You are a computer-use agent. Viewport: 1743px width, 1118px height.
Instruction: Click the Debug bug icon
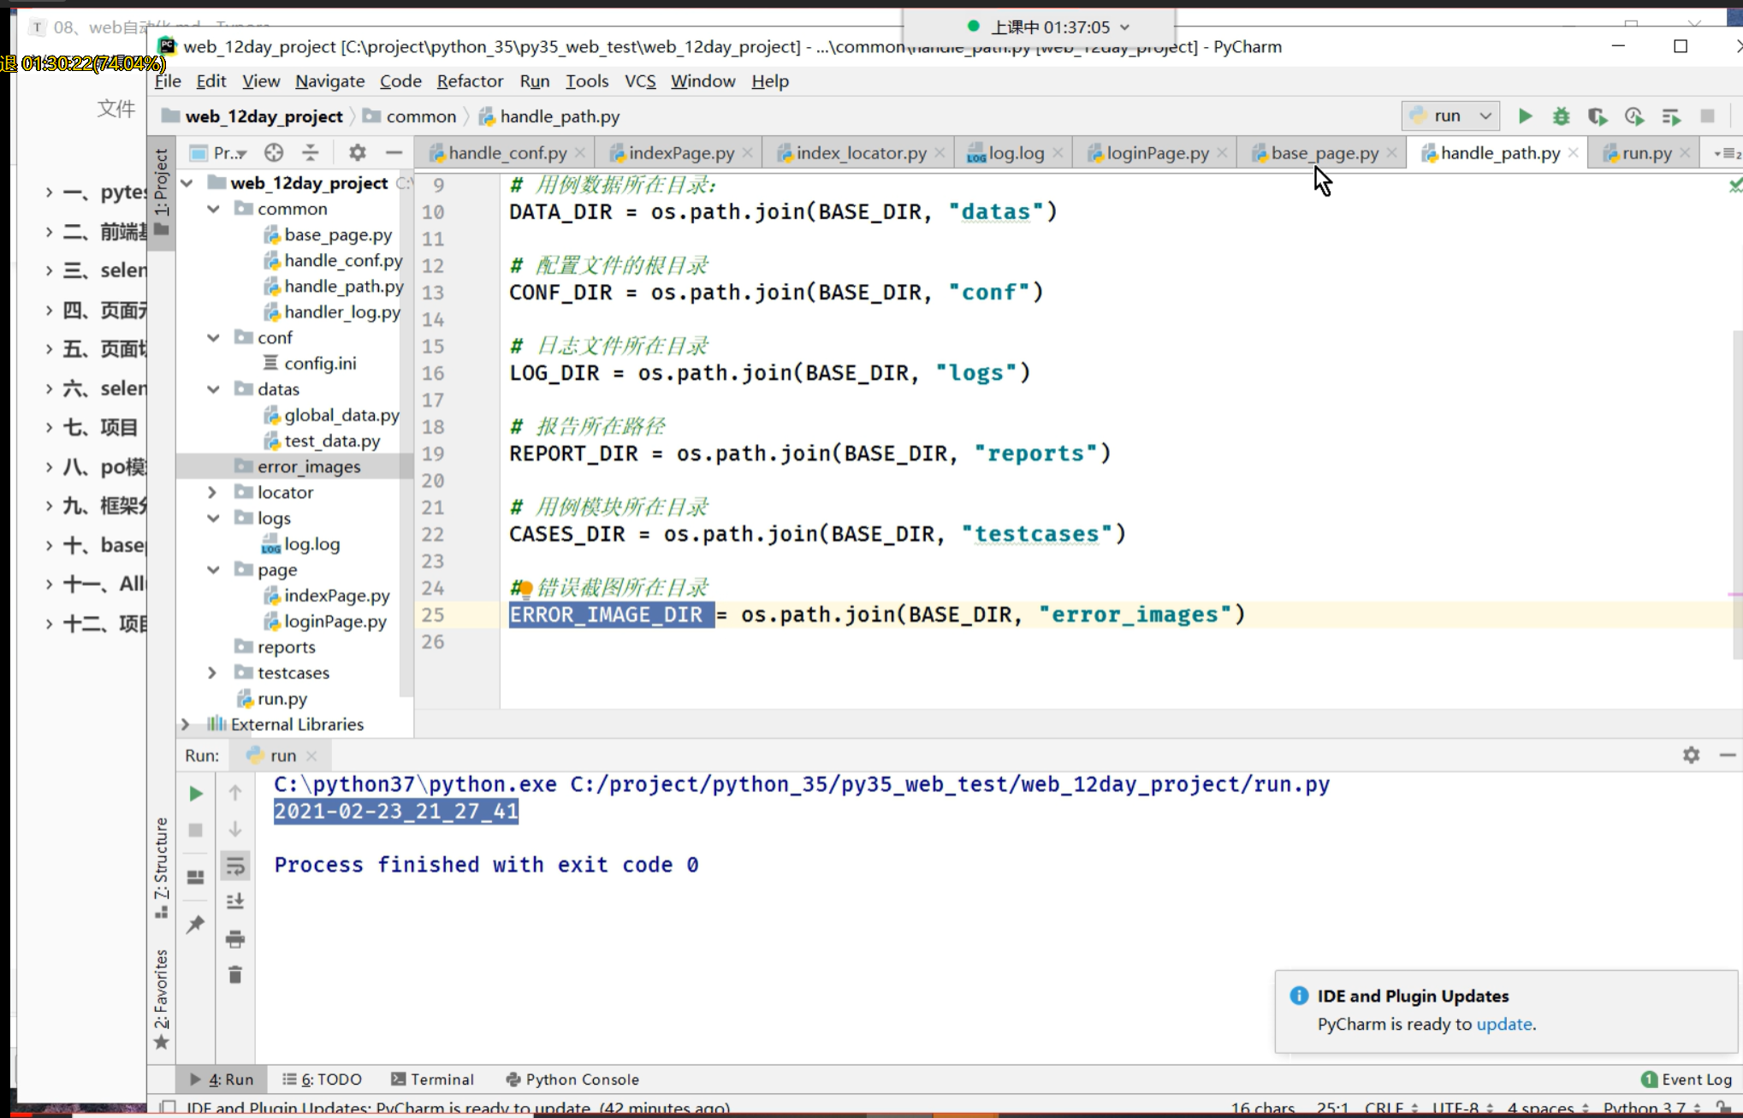point(1561,116)
